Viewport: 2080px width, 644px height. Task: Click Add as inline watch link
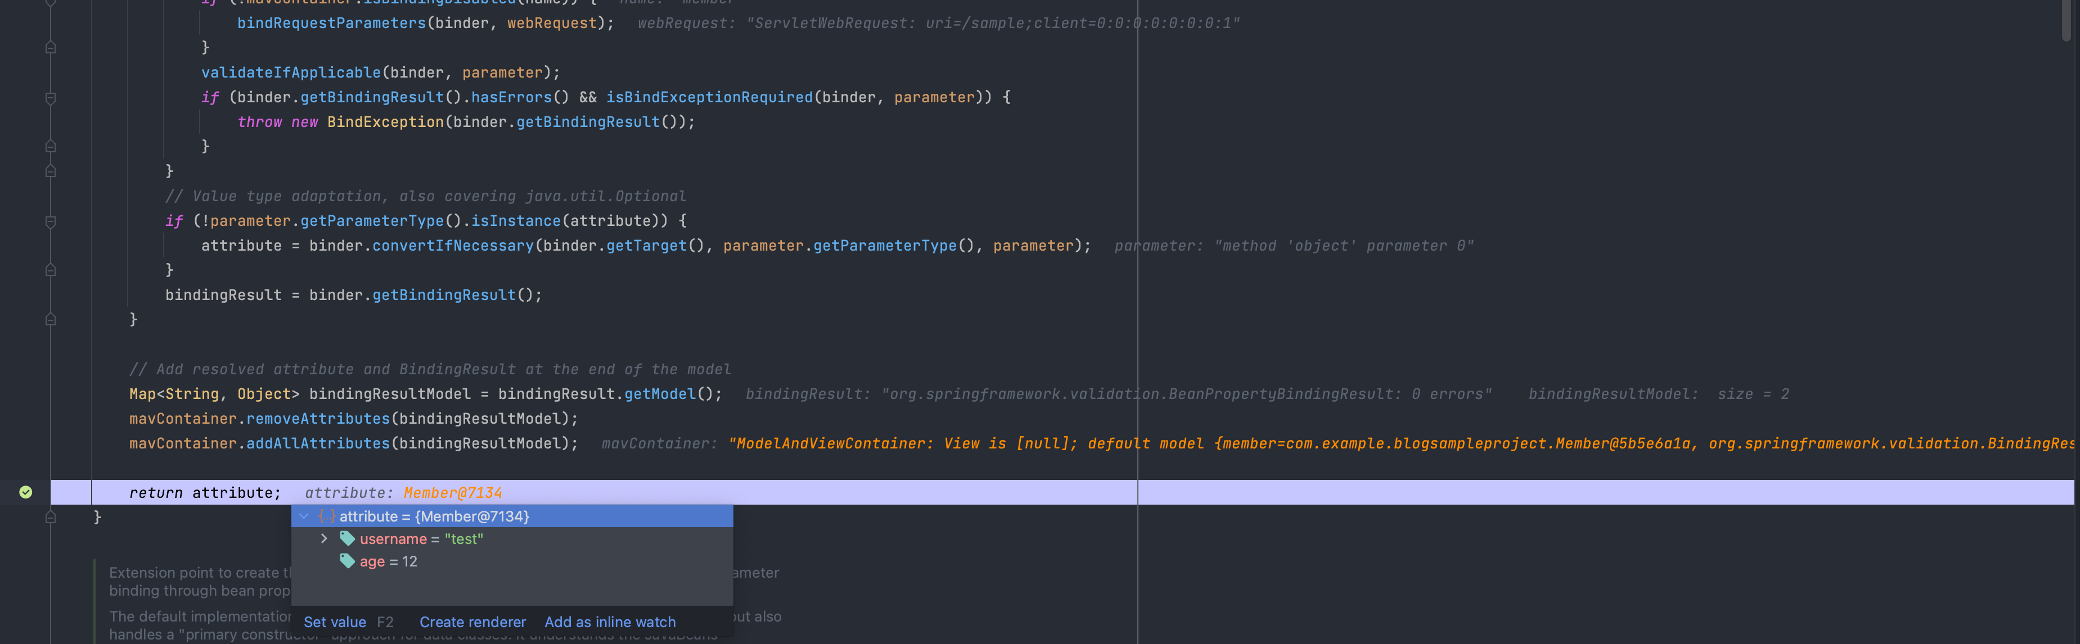click(x=610, y=622)
